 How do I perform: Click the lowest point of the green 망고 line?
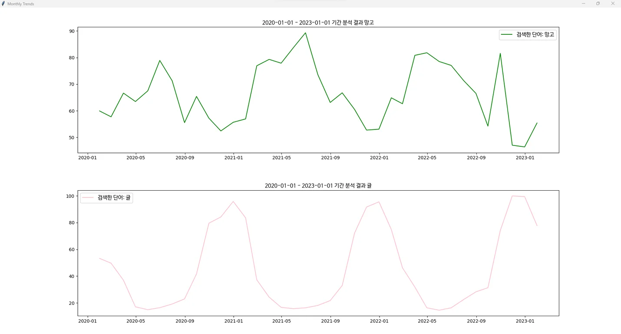(x=525, y=147)
